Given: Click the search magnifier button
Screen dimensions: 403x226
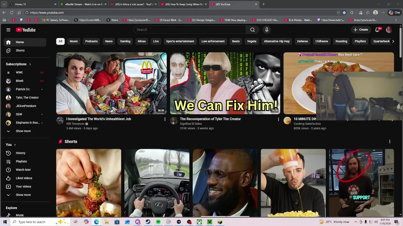Looking at the screenshot, I should point(253,30).
